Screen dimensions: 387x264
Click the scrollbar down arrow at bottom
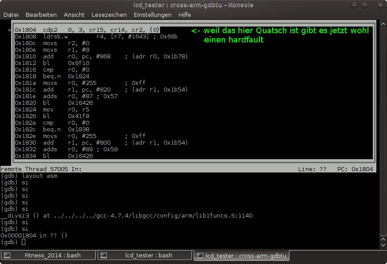(x=383, y=245)
